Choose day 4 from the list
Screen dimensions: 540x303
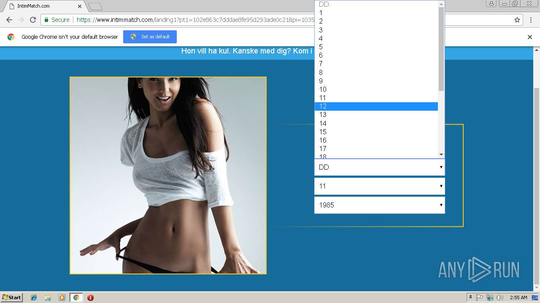click(x=376, y=38)
